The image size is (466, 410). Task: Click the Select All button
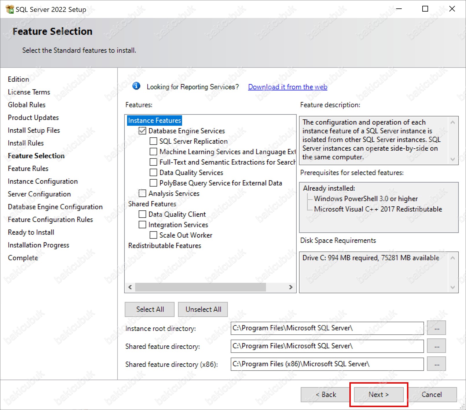click(150, 309)
